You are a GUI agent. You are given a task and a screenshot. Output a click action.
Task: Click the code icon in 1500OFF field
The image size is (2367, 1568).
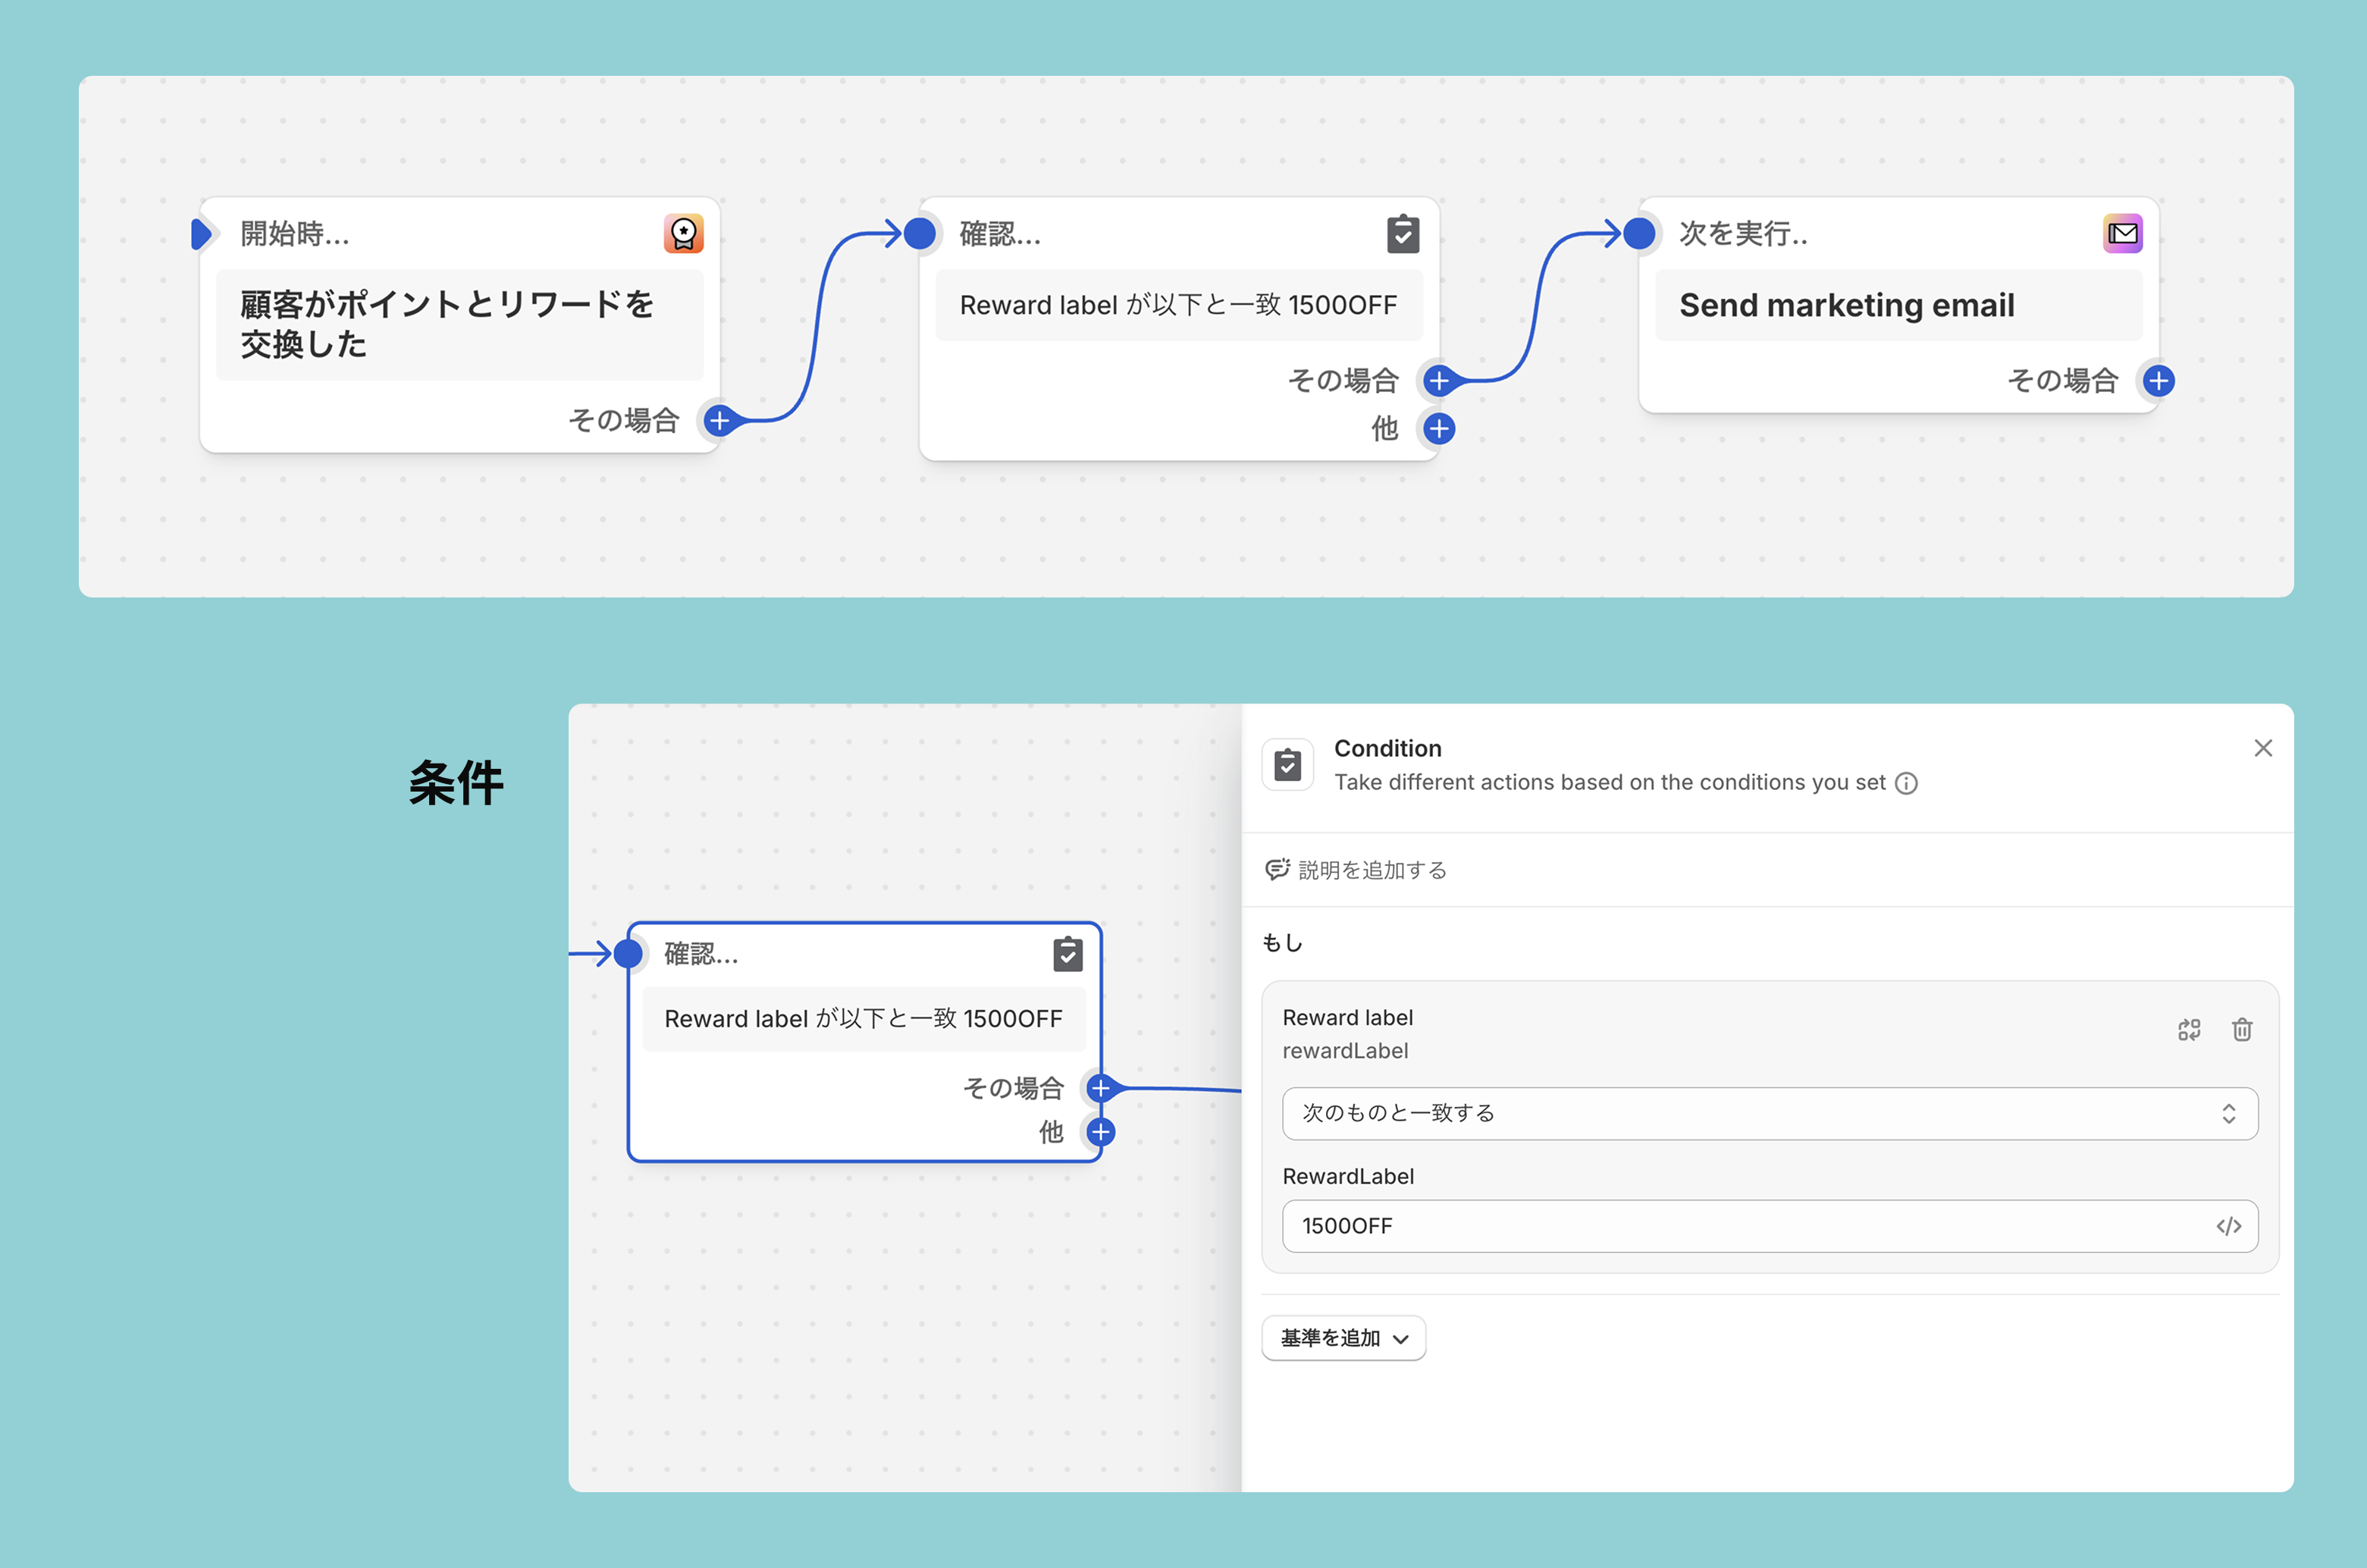coord(2228,1226)
